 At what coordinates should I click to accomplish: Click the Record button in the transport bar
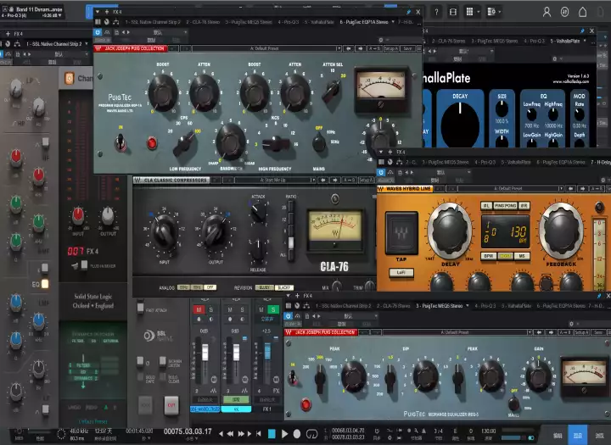tap(297, 434)
